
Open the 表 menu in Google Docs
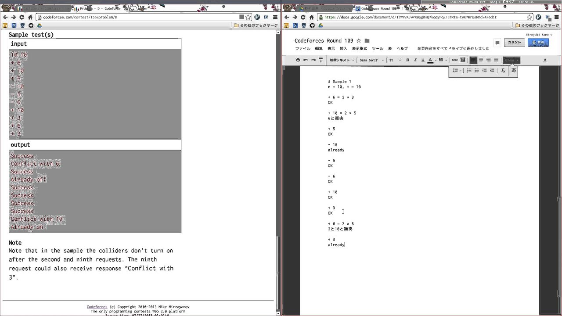390,49
